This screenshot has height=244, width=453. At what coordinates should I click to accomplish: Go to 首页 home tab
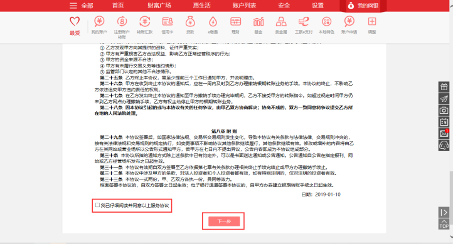point(118,6)
